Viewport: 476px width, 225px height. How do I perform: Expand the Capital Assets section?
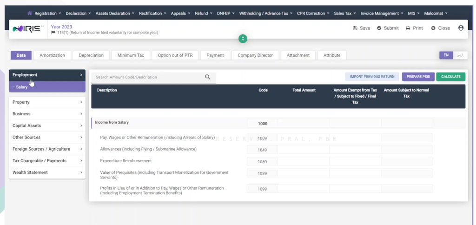coord(47,126)
